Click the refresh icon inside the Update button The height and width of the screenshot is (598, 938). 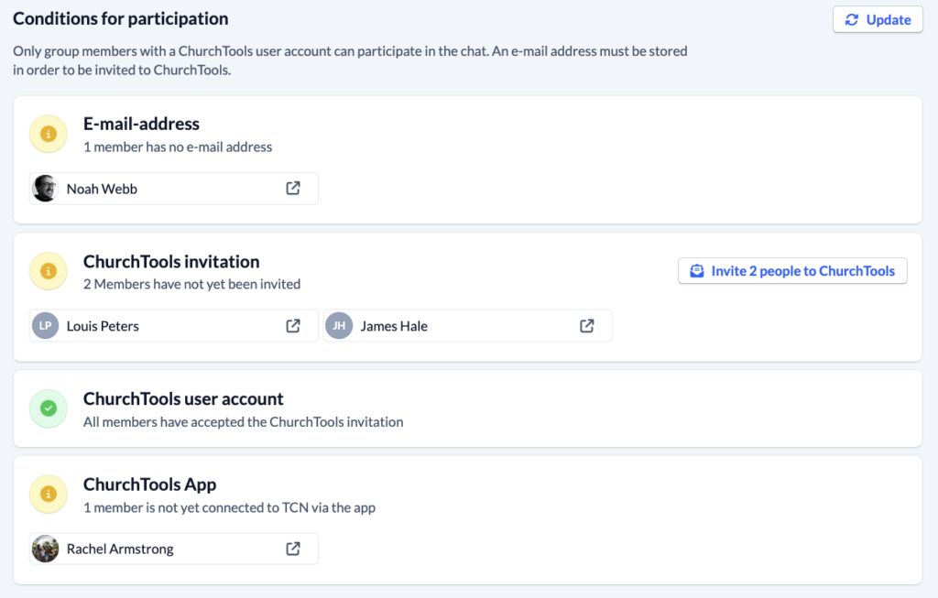(x=854, y=19)
